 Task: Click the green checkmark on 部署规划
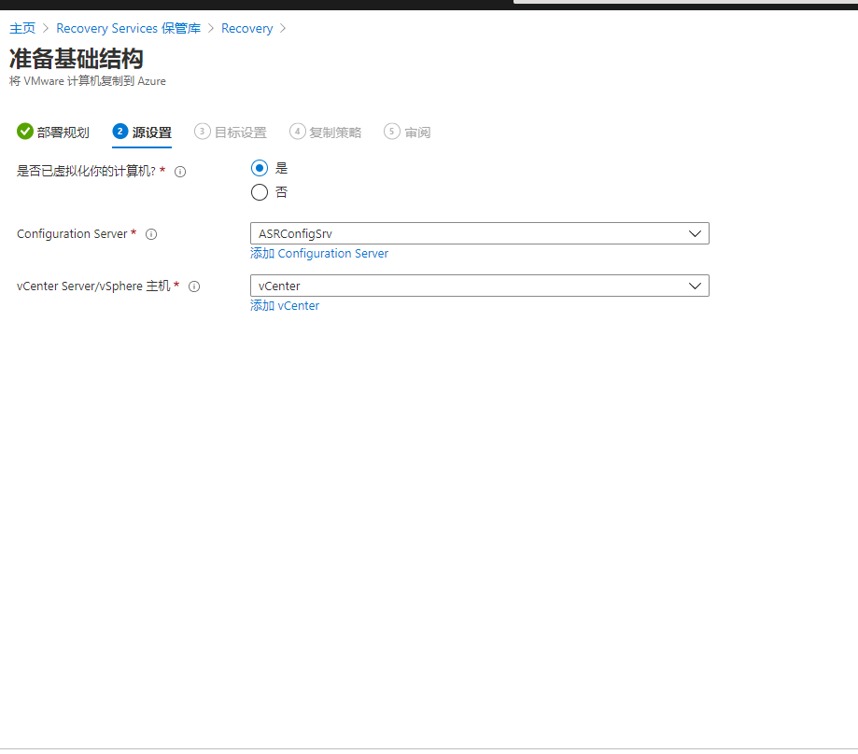click(25, 132)
